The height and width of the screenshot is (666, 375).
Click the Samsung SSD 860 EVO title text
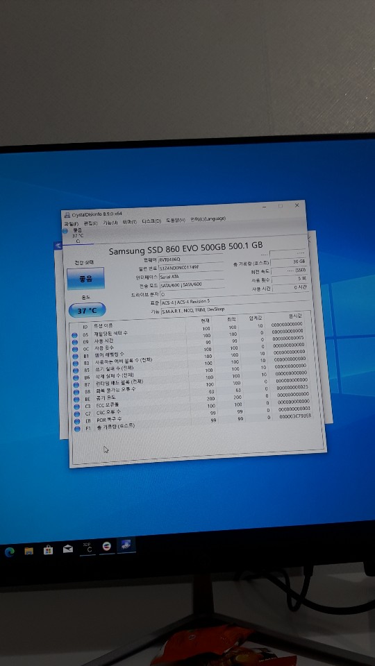[x=186, y=248]
